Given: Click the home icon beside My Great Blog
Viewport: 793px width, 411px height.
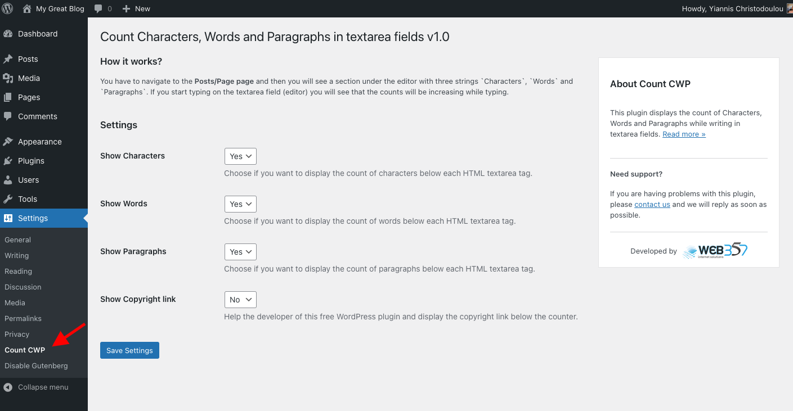Looking at the screenshot, I should click(x=27, y=8).
